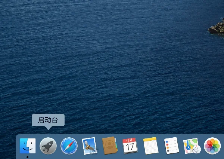Open Photos colorful flower icon
This screenshot has width=224, height=159.
tap(212, 146)
